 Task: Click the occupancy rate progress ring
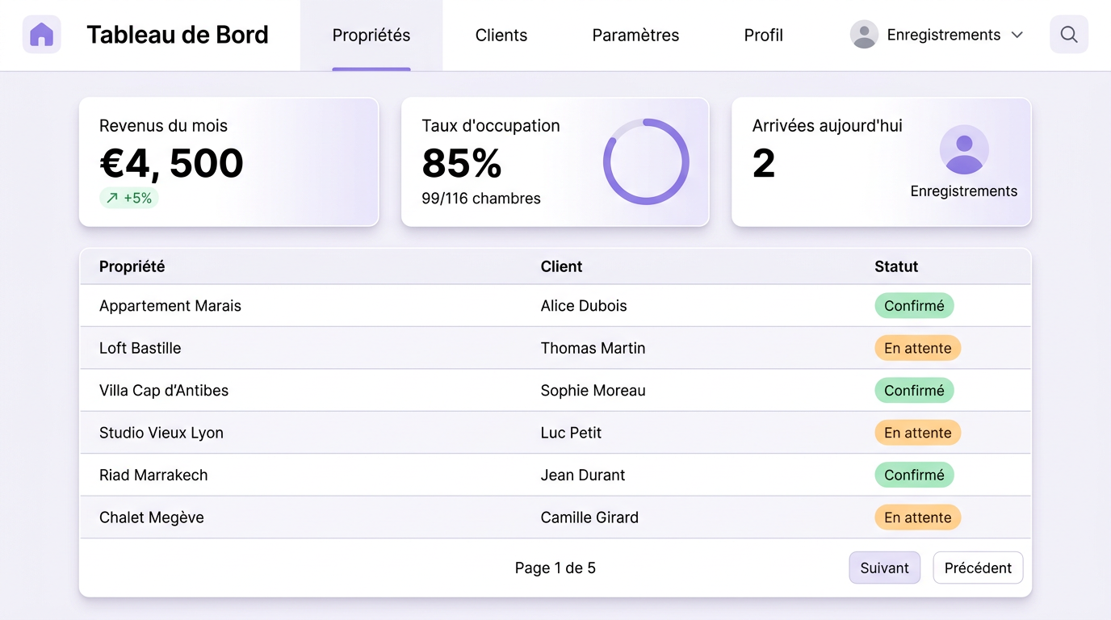[x=646, y=161]
